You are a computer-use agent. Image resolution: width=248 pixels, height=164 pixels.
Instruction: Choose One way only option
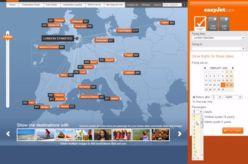click(194, 102)
